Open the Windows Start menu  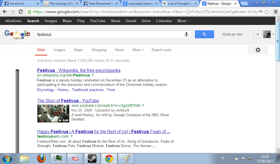tap(7, 159)
